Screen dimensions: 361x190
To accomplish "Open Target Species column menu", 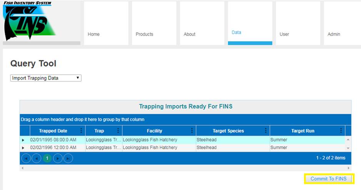I will coord(266,131).
